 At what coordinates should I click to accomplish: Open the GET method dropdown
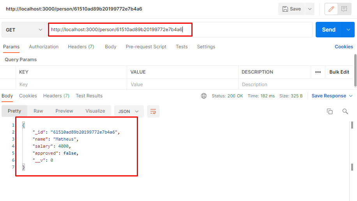(24, 30)
